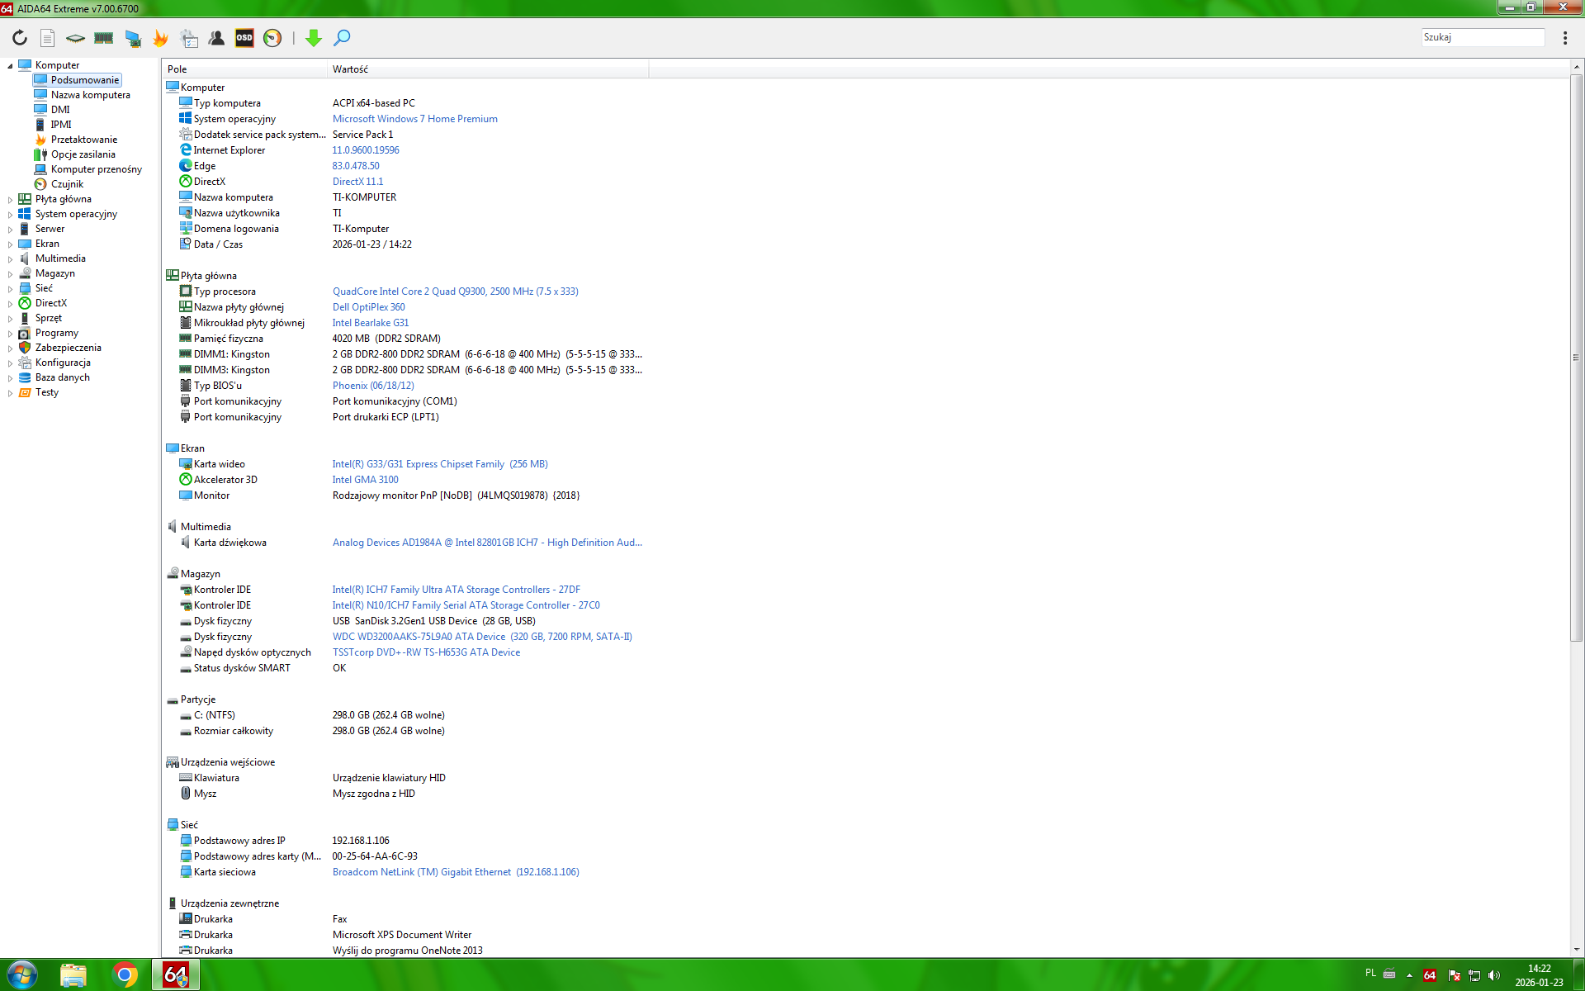Open the memory benchmark RAM icon
This screenshot has height=991, width=1585.
coord(104,38)
